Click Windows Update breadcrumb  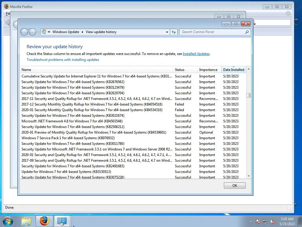coord(66,32)
